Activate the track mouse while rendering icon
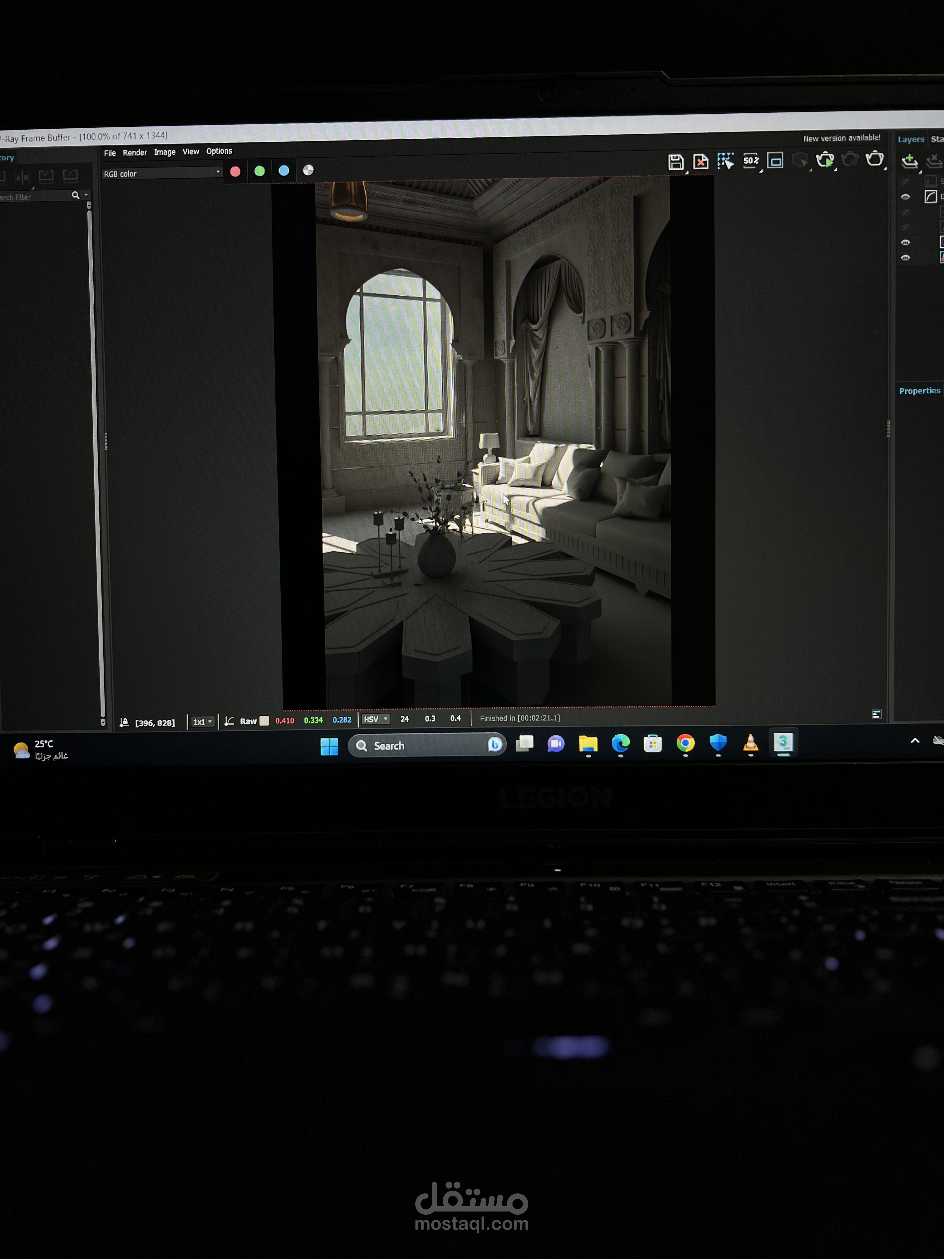The width and height of the screenshot is (944, 1259). (725, 161)
